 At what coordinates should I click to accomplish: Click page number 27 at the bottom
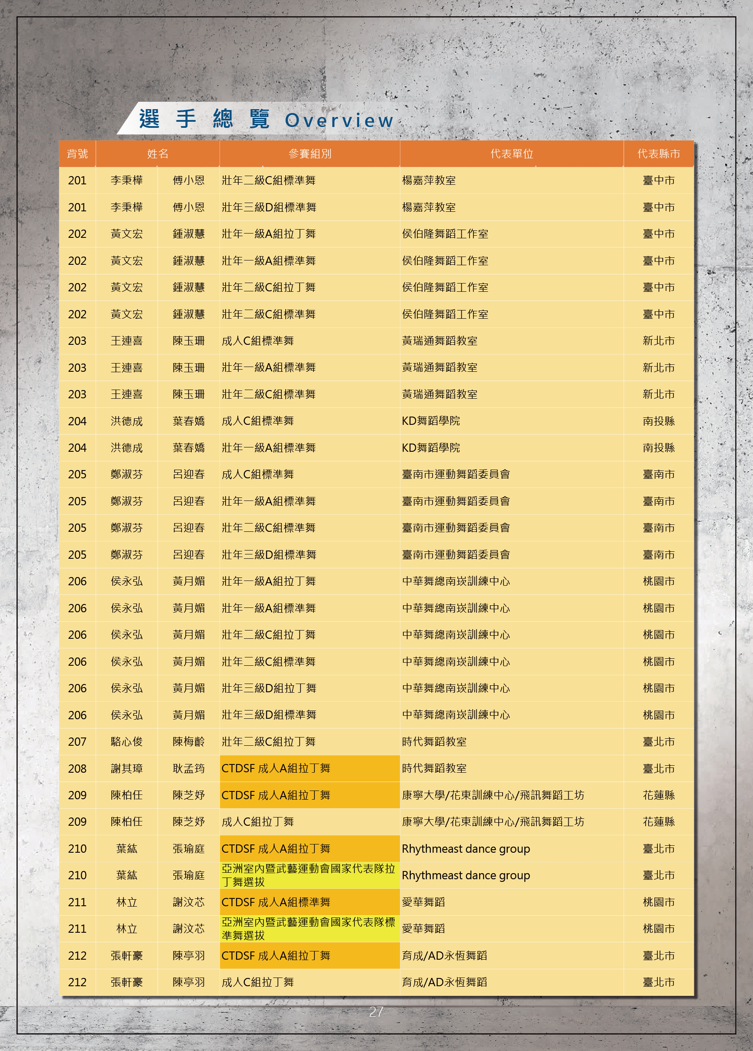click(376, 1011)
